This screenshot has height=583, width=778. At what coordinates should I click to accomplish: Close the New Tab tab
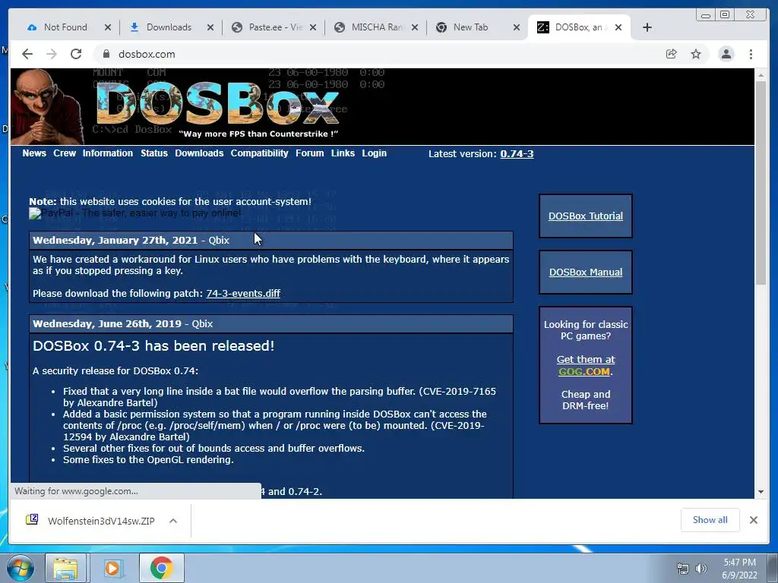coord(517,27)
